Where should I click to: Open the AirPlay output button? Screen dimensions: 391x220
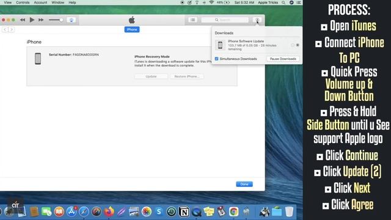(71, 20)
